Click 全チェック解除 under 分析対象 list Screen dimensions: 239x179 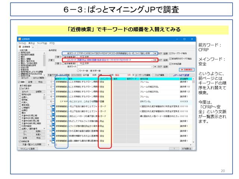[x=39, y=78]
